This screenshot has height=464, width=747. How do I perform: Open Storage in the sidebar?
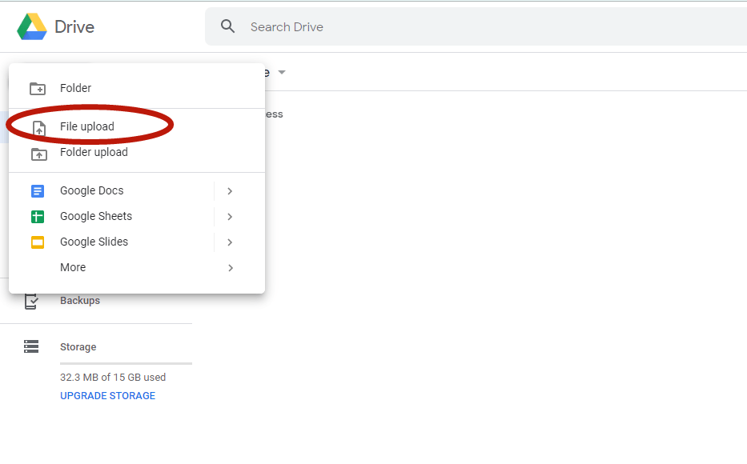pos(78,347)
